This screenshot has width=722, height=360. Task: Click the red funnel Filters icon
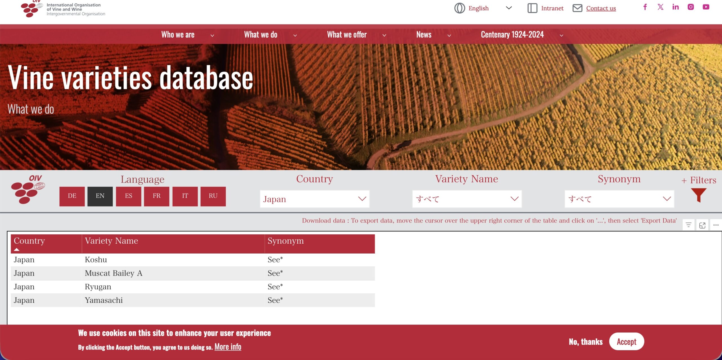[699, 195]
